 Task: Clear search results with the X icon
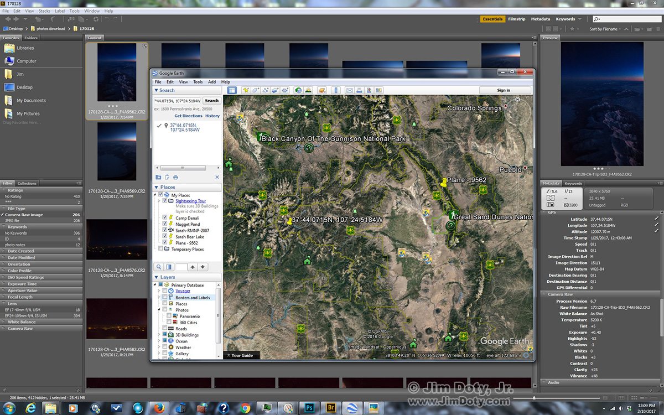tap(217, 177)
